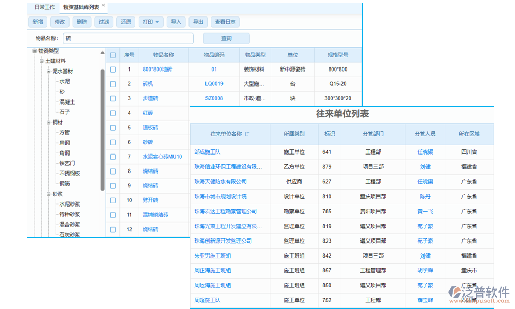Open the 打印 dropdown menu
The image size is (515, 309).
tap(151, 22)
